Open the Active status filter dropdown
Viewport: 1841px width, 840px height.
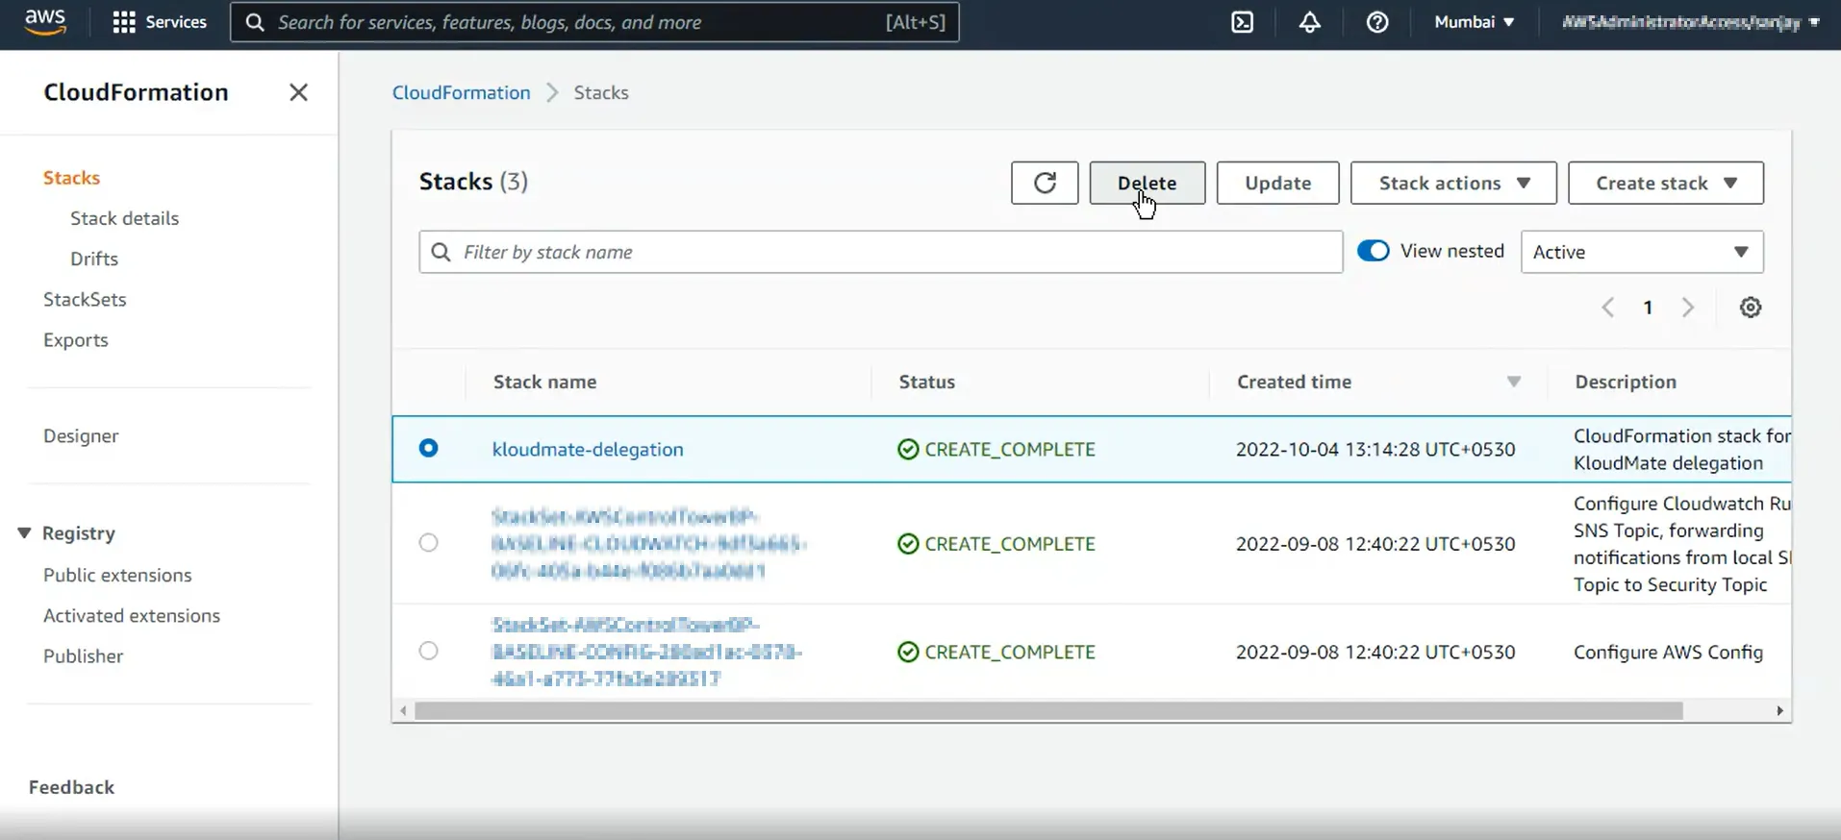(x=1642, y=252)
